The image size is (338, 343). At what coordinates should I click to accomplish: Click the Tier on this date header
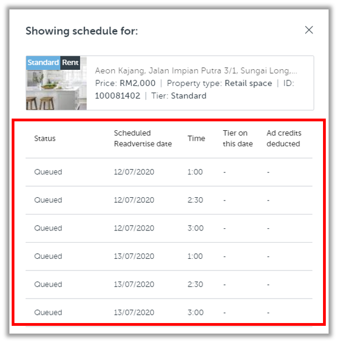coord(238,139)
